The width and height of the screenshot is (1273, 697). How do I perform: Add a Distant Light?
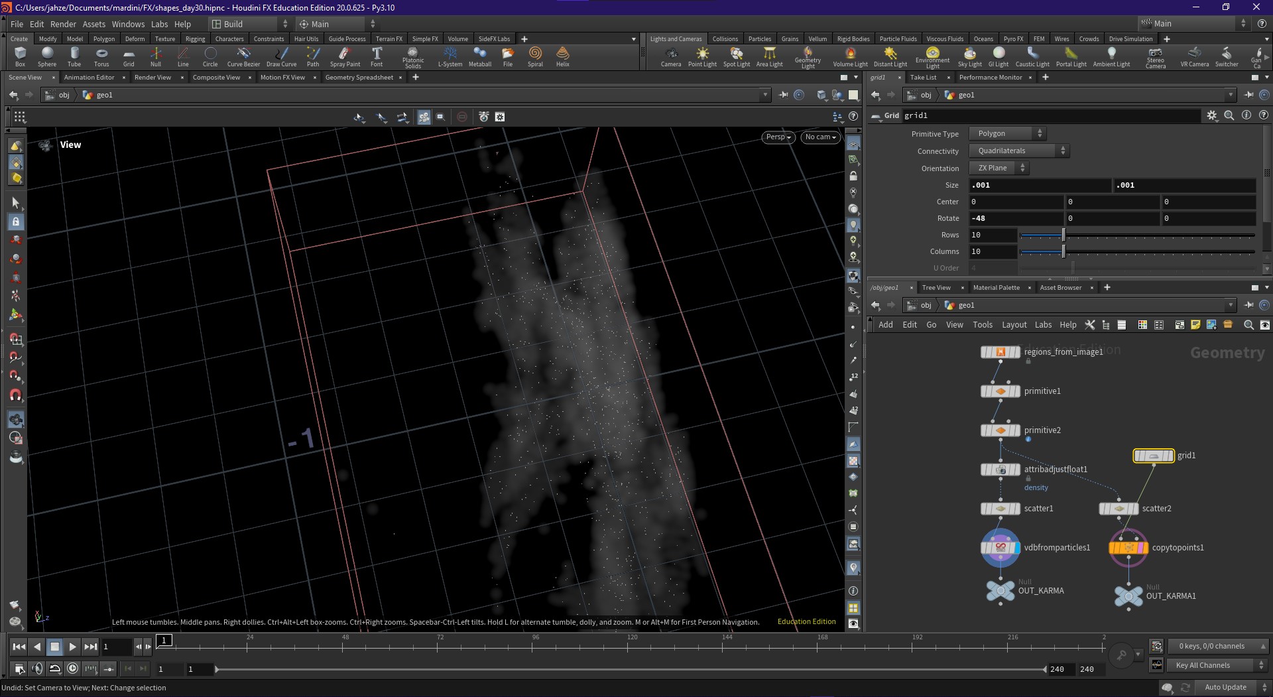890,57
